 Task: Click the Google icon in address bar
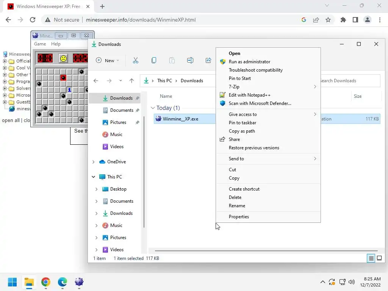[304, 20]
